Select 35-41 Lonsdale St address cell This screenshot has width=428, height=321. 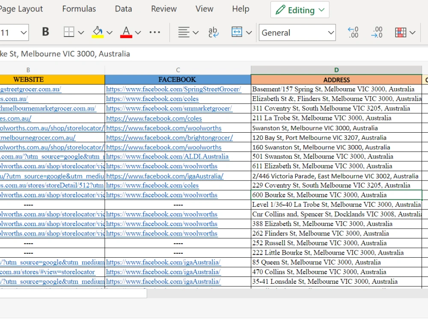click(x=336, y=282)
